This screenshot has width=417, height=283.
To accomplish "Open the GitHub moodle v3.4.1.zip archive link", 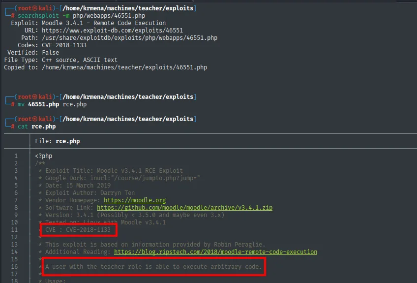I will coord(184,208).
